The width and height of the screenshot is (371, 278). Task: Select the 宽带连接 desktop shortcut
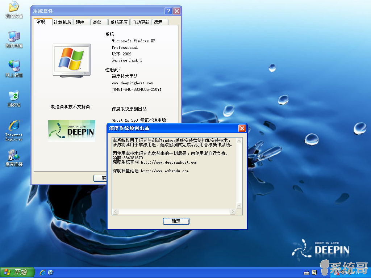tap(14, 158)
